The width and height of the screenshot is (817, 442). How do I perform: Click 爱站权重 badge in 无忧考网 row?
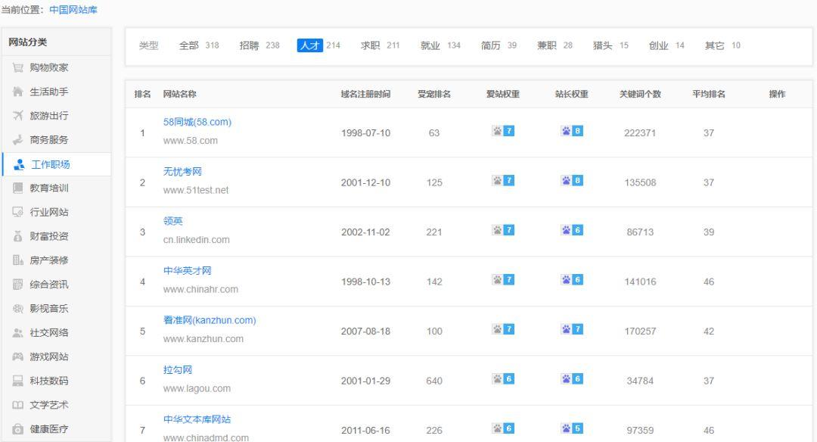[x=503, y=180]
